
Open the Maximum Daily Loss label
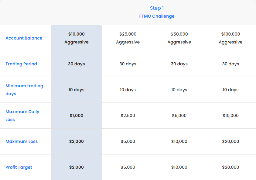tap(22, 116)
